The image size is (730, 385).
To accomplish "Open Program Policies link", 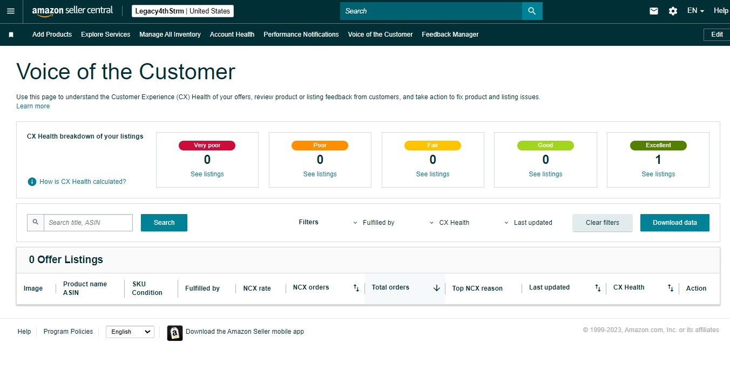I will [x=68, y=332].
